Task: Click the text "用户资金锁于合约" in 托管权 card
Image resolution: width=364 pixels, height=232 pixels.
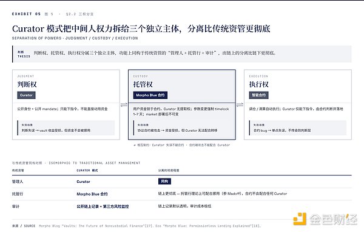Action: tap(181, 112)
